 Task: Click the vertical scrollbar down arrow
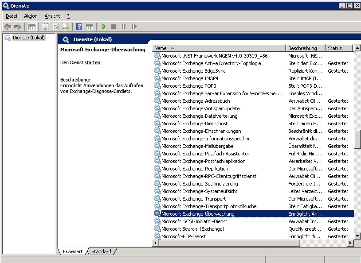pos(357,236)
